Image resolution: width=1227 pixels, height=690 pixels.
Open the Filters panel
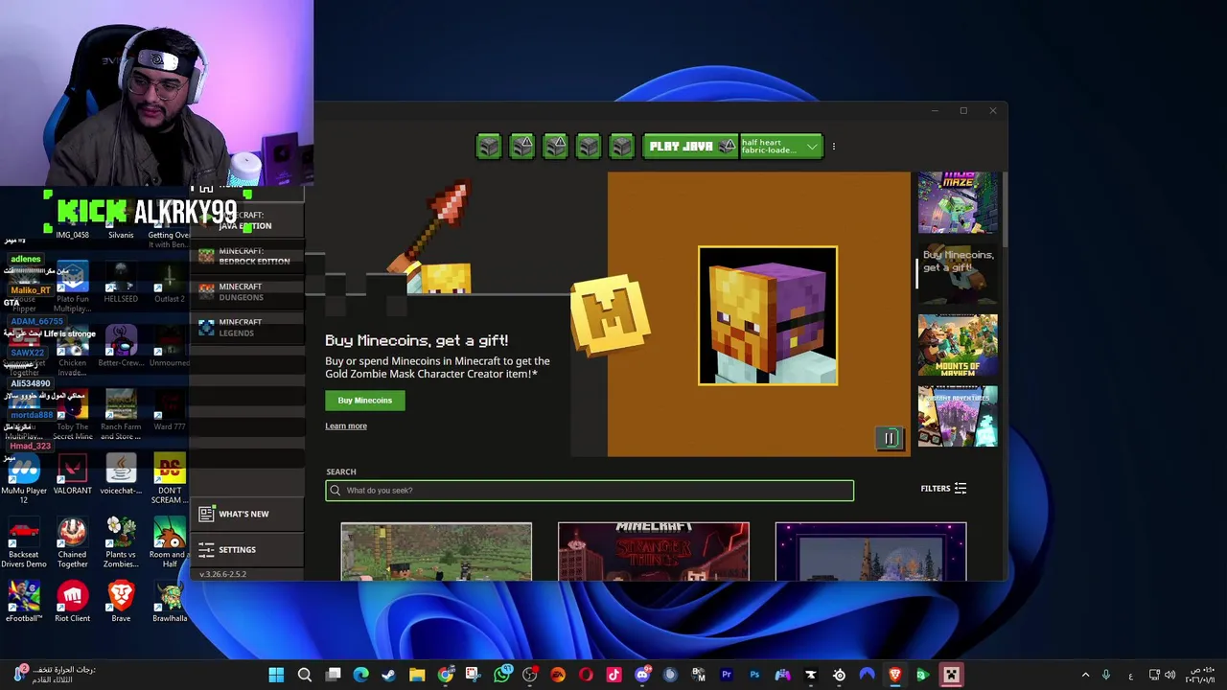pyautogui.click(x=943, y=489)
